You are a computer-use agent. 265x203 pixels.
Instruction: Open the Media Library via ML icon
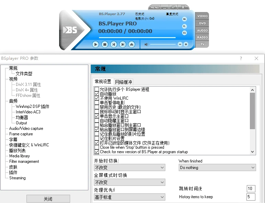184,19
